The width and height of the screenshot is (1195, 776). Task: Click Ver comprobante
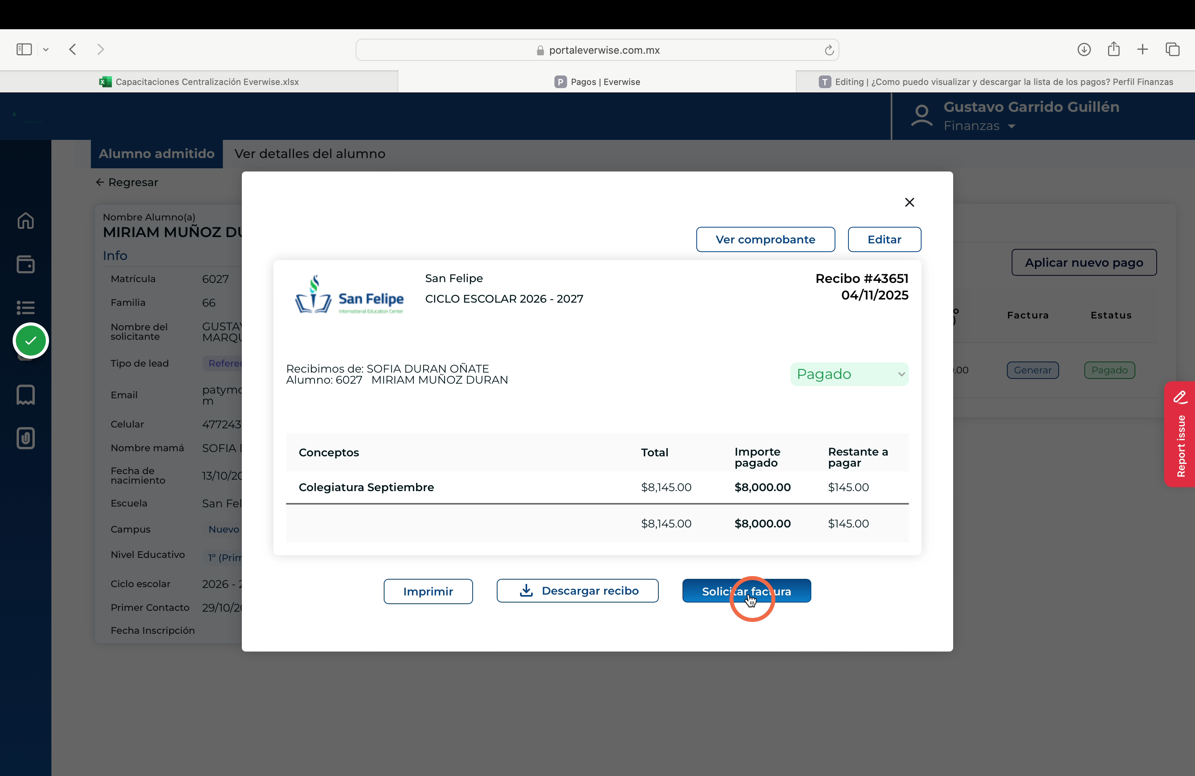click(x=765, y=239)
